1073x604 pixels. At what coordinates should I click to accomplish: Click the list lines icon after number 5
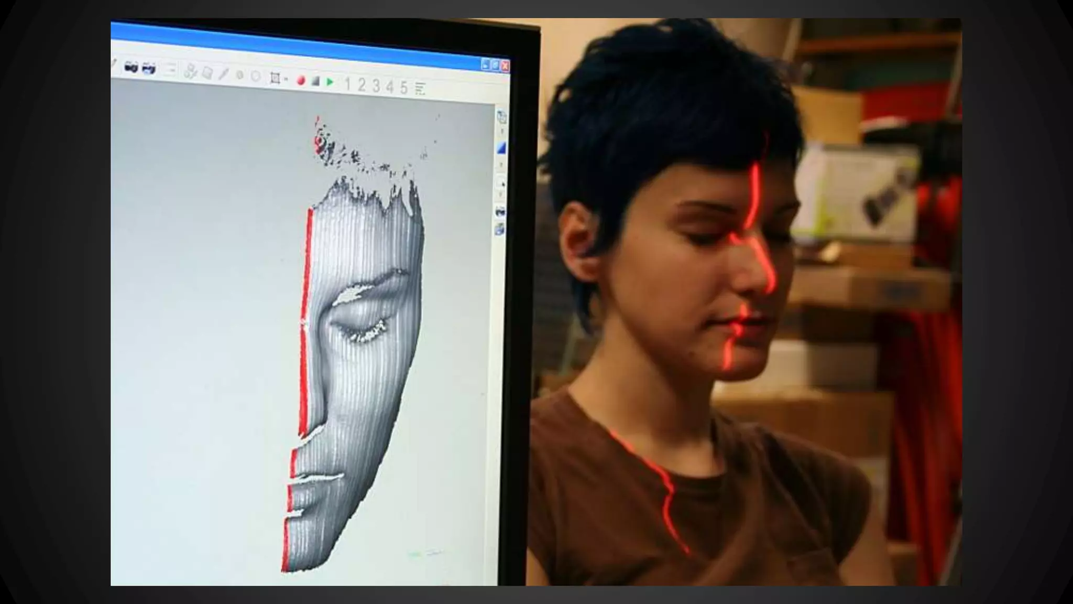pos(420,89)
